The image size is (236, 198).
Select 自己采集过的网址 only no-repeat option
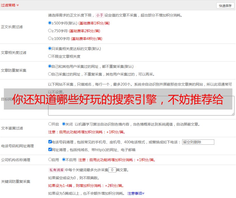tap(50, 74)
